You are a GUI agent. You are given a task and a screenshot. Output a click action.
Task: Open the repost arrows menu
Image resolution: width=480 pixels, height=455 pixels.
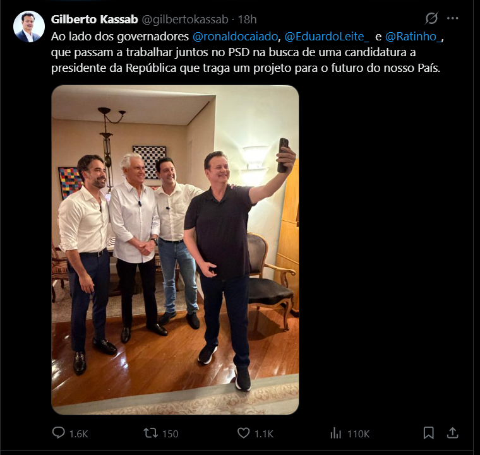point(150,433)
